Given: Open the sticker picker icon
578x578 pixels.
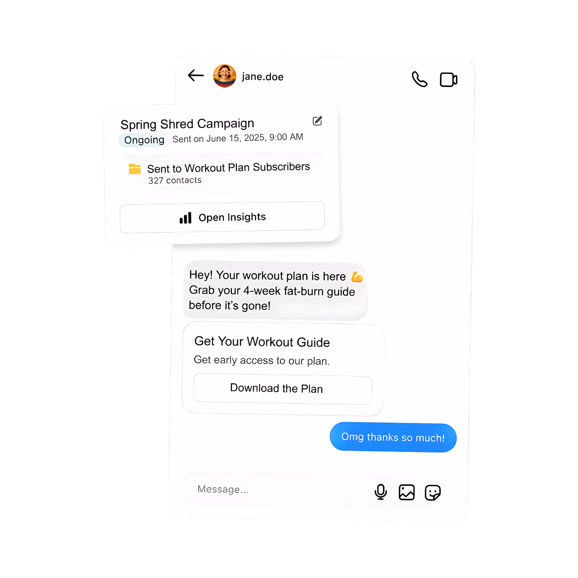Looking at the screenshot, I should point(433,493).
